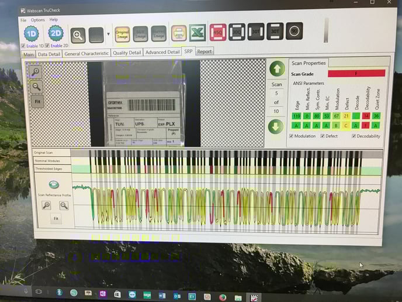Screen dimensions: 402x302
Task: Click the blue 2D barcode mode icon
Action: (55, 34)
